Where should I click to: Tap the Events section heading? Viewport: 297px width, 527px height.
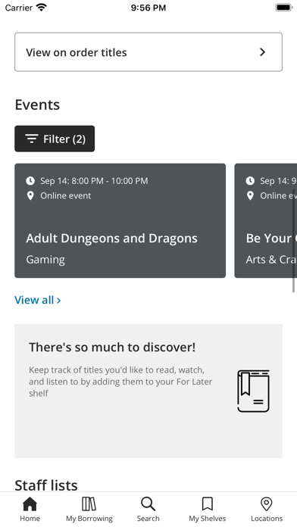point(37,104)
